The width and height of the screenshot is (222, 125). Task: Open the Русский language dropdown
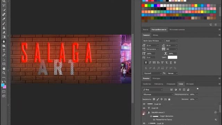pos(152,73)
